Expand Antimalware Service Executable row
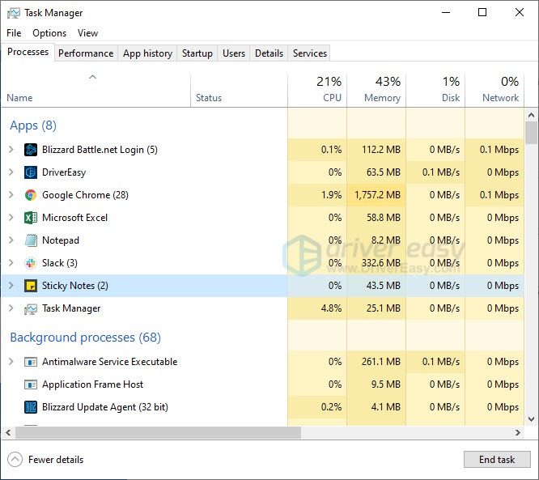The width and height of the screenshot is (539, 480). pos(11,362)
